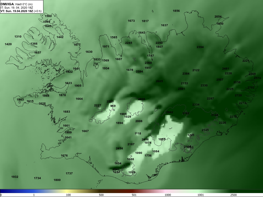Click the DMI/IGA Hæð 0°C title line
The image size is (263, 197).
click(16, 4)
